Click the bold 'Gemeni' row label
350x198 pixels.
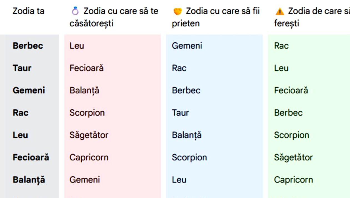[29, 90]
